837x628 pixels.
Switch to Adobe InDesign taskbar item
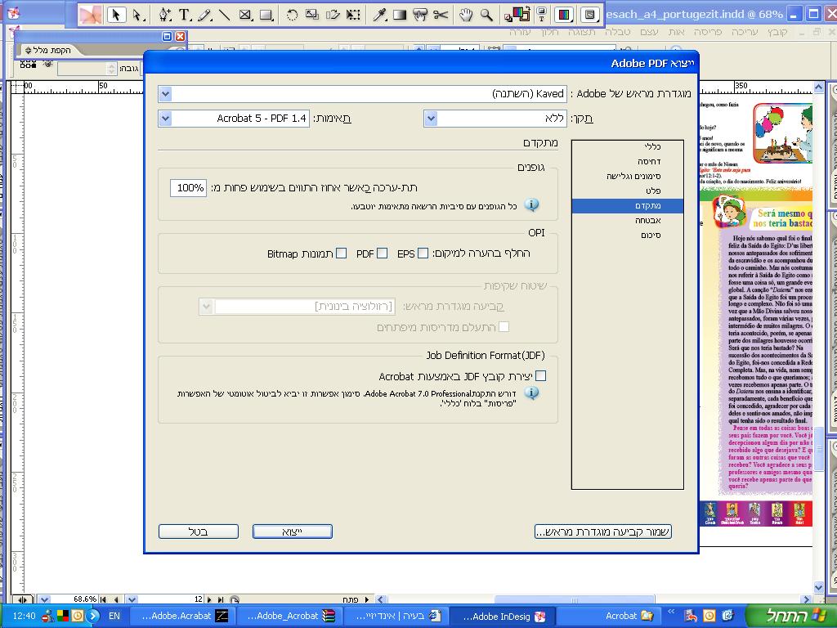501,616
